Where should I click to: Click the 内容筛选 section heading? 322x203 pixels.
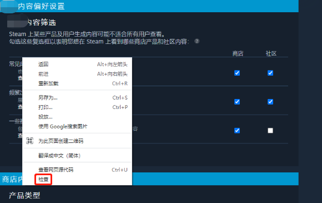click(41, 22)
